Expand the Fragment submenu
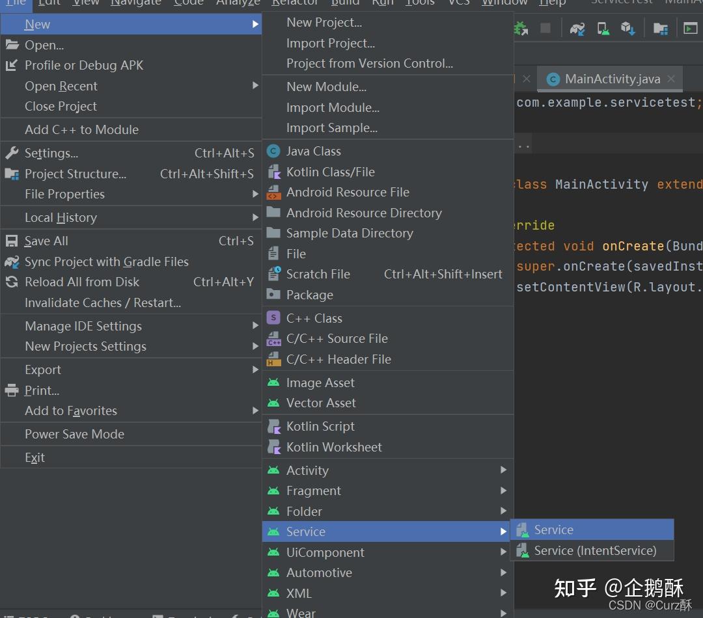Viewport: 703px width, 618px height. pos(313,490)
